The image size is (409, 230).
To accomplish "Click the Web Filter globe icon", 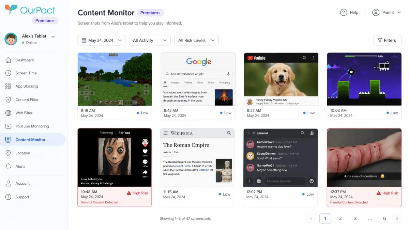I will 9,113.
